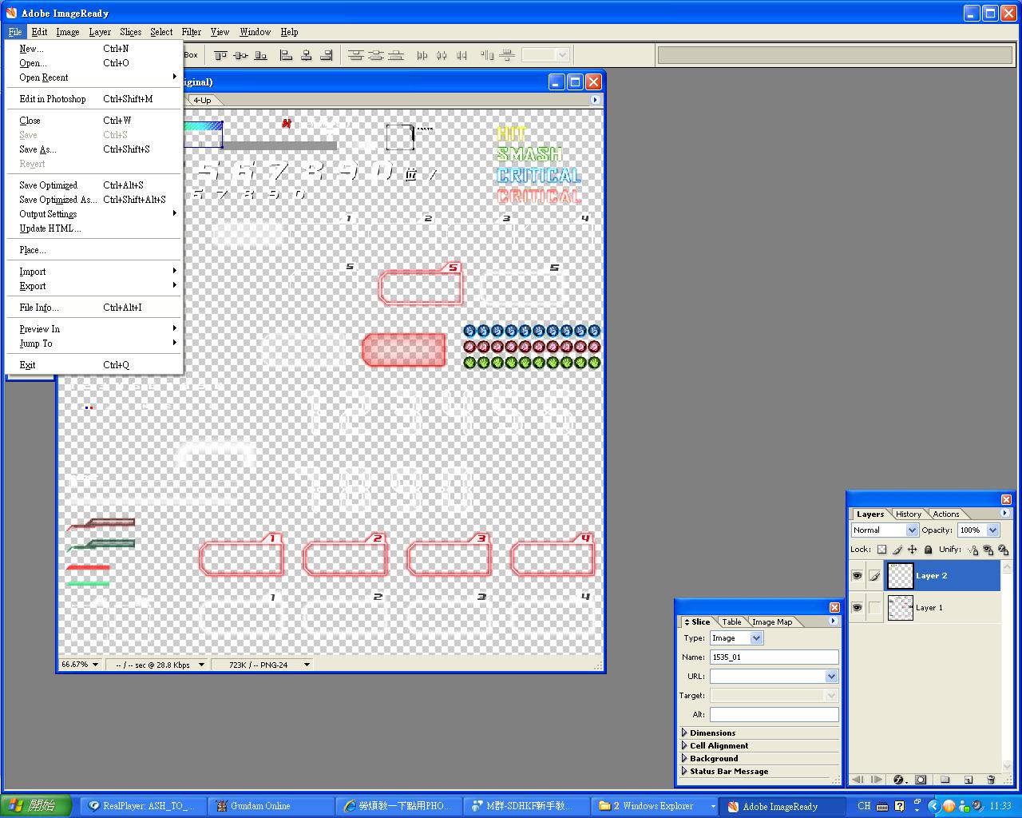Open the Image Map tab
1022x818 pixels.
coord(772,622)
